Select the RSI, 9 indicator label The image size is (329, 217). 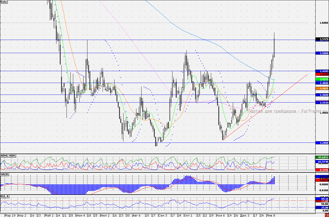[x=5, y=196]
